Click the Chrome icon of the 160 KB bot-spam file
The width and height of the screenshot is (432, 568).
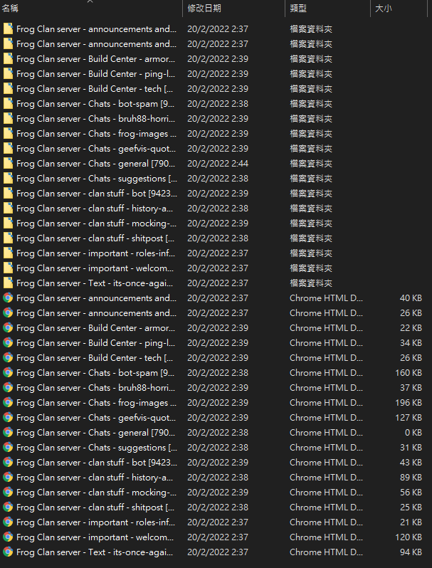[8, 373]
